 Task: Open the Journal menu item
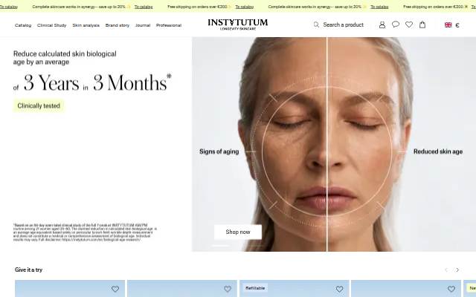143,25
